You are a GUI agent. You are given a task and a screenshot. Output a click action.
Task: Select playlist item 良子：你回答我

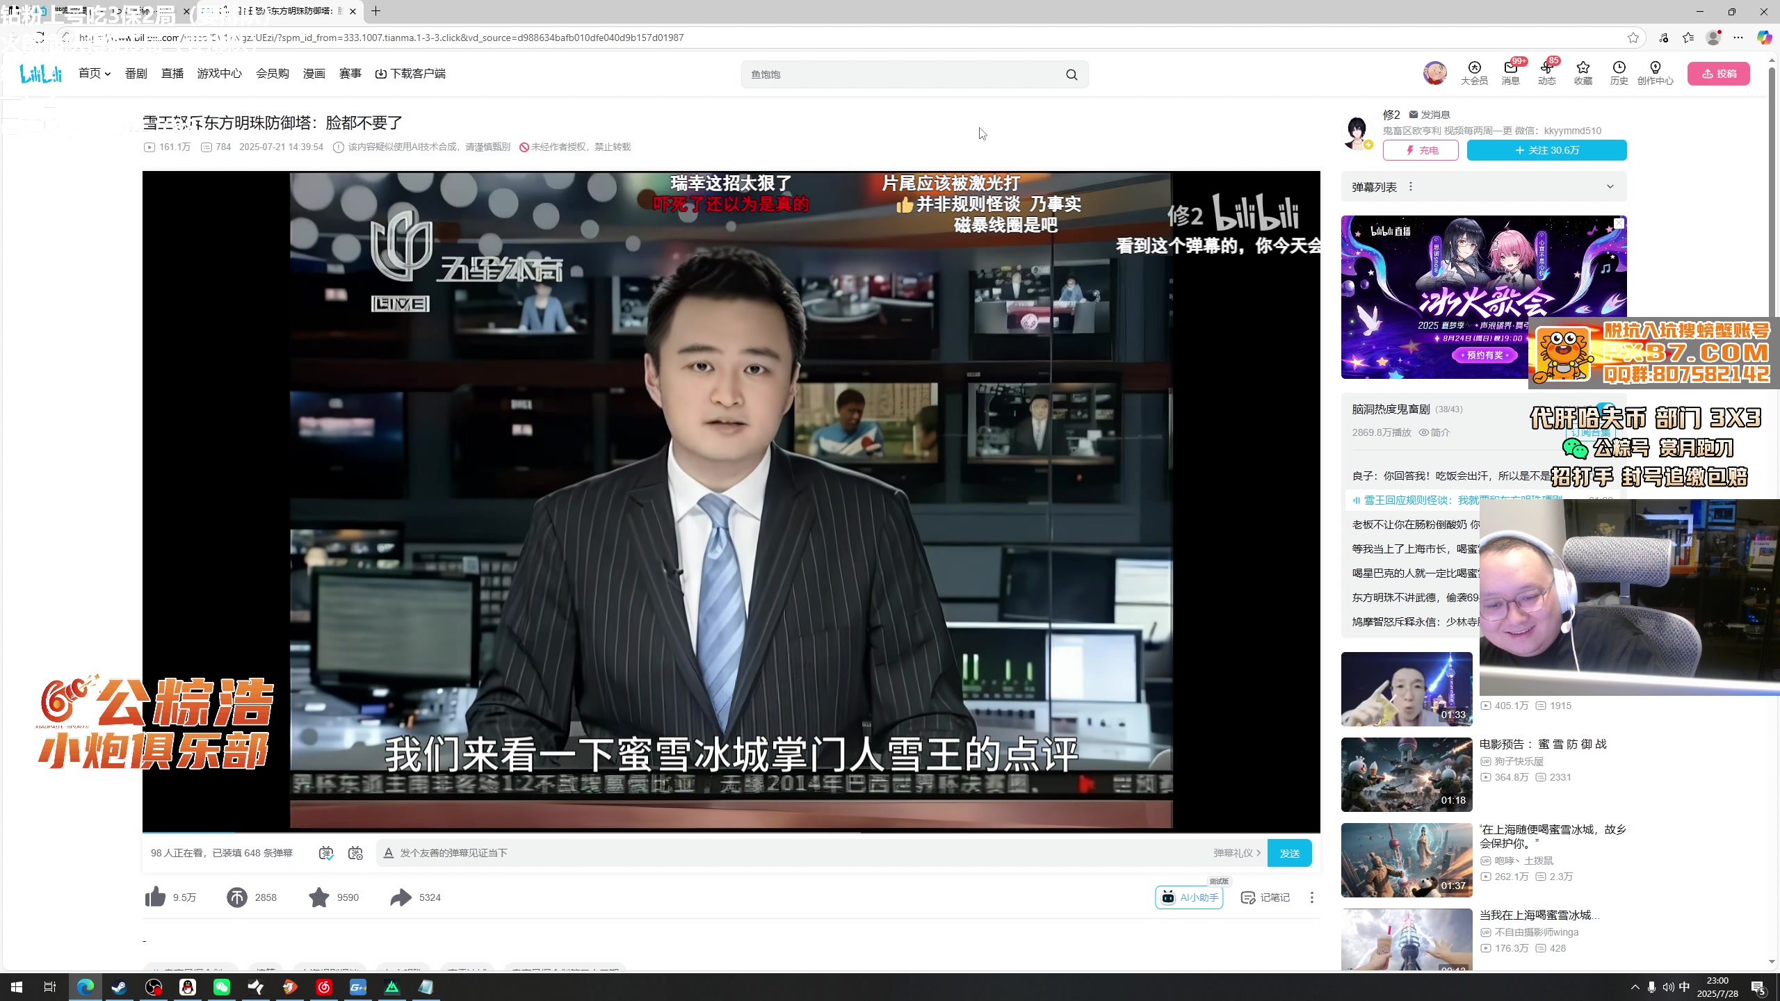point(1451,475)
